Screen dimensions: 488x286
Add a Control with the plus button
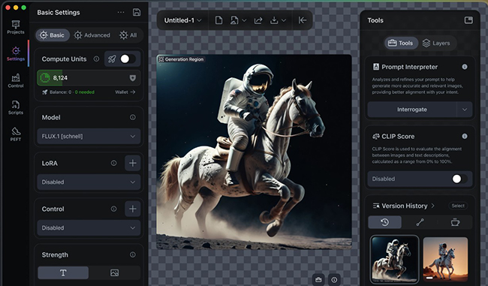coord(133,209)
